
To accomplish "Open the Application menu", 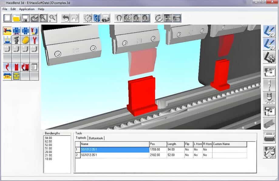I will [x=27, y=9].
